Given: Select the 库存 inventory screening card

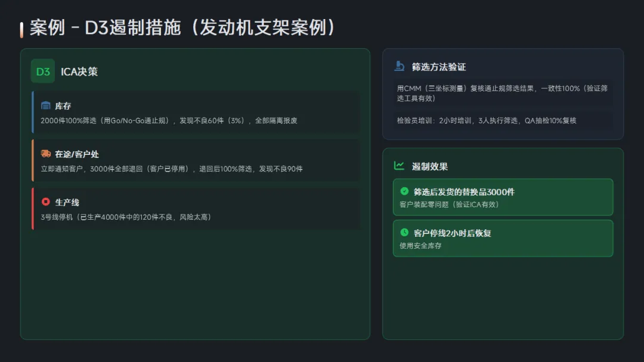Looking at the screenshot, I should click(196, 113).
